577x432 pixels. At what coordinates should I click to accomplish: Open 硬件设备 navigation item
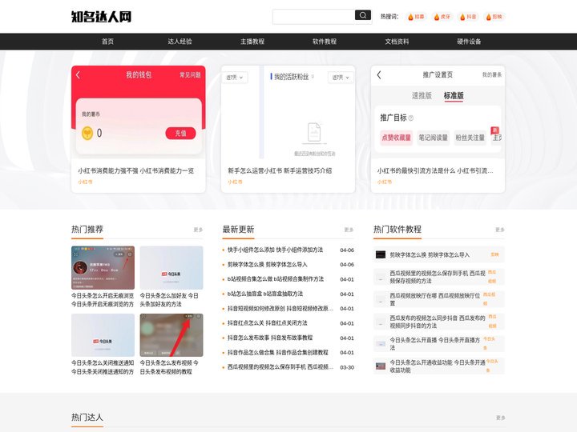point(469,42)
